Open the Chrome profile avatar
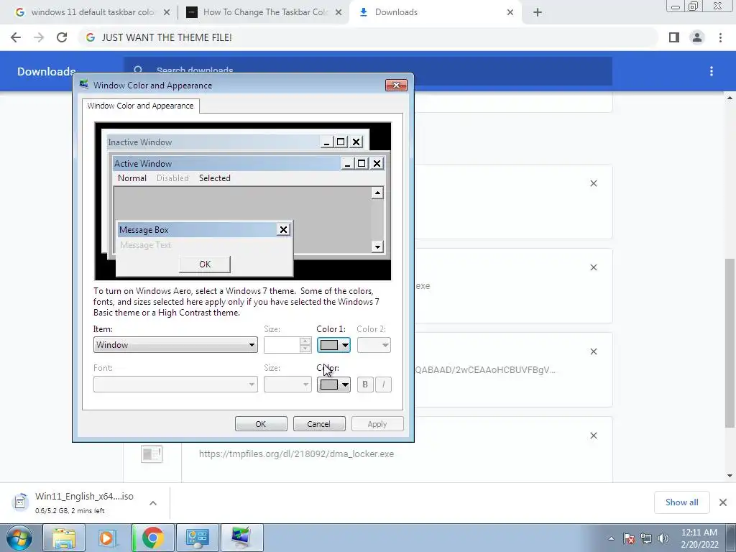 click(697, 37)
